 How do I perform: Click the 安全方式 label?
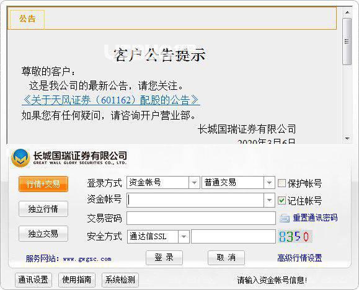coord(104,237)
